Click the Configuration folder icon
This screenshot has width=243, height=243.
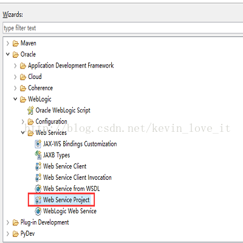tap(30, 122)
